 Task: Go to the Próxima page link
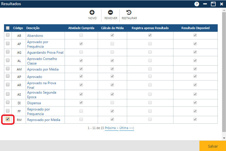click(111, 128)
